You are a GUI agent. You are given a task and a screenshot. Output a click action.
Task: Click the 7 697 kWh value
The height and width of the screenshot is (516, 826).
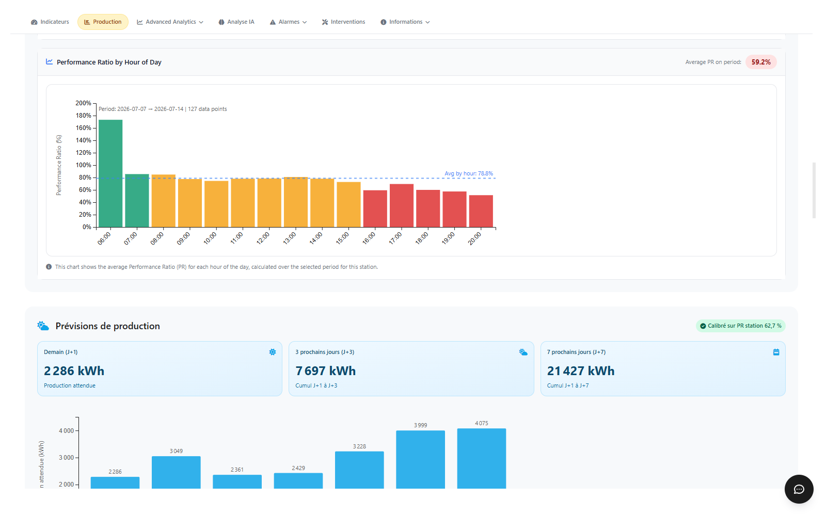tap(325, 371)
